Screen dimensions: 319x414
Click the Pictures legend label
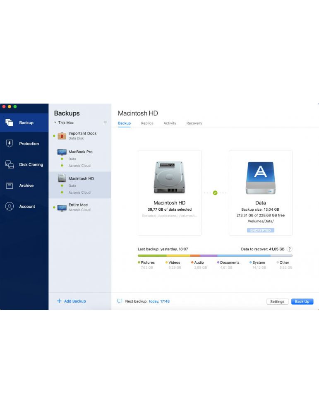pyautogui.click(x=148, y=262)
